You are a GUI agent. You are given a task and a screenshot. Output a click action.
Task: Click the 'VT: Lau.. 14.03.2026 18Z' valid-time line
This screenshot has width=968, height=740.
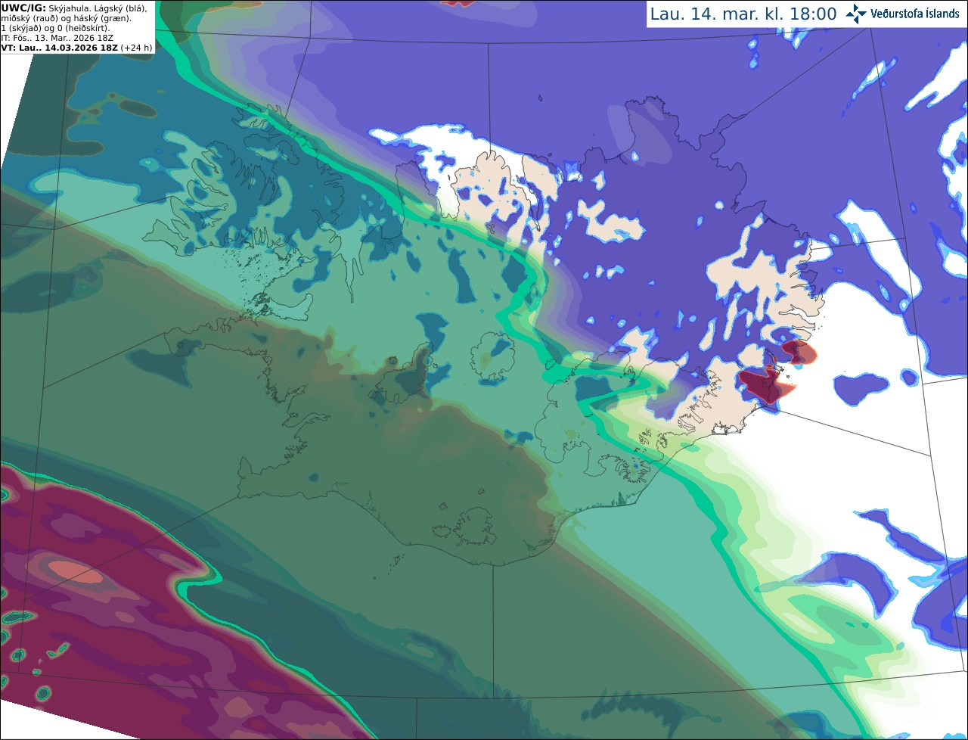[60, 47]
